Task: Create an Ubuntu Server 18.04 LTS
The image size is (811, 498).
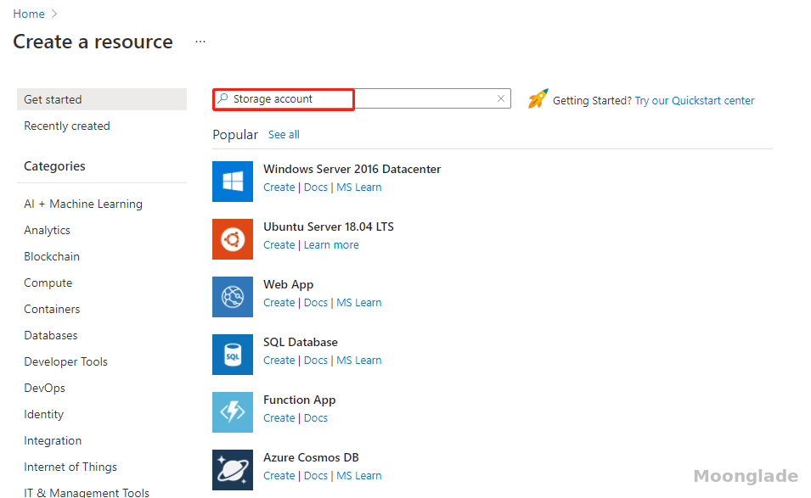Action: 279,245
